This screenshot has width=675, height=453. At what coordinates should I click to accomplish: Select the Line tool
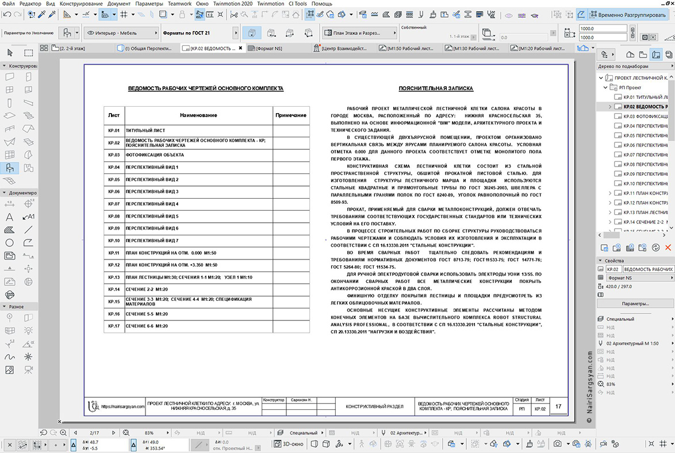tap(28, 230)
